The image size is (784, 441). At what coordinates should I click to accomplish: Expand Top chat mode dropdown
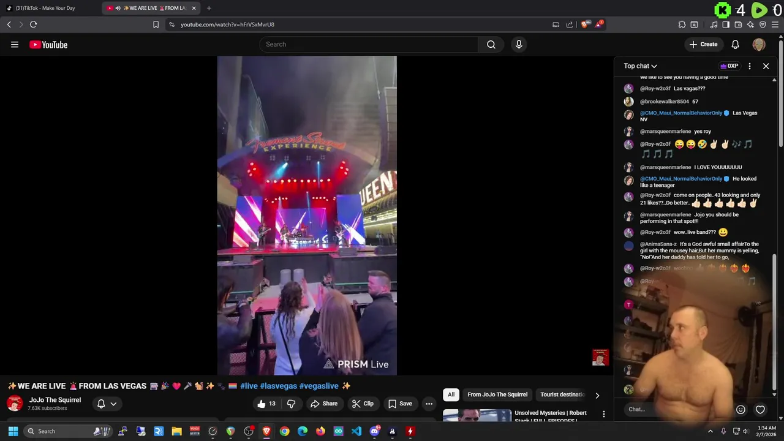tap(640, 66)
